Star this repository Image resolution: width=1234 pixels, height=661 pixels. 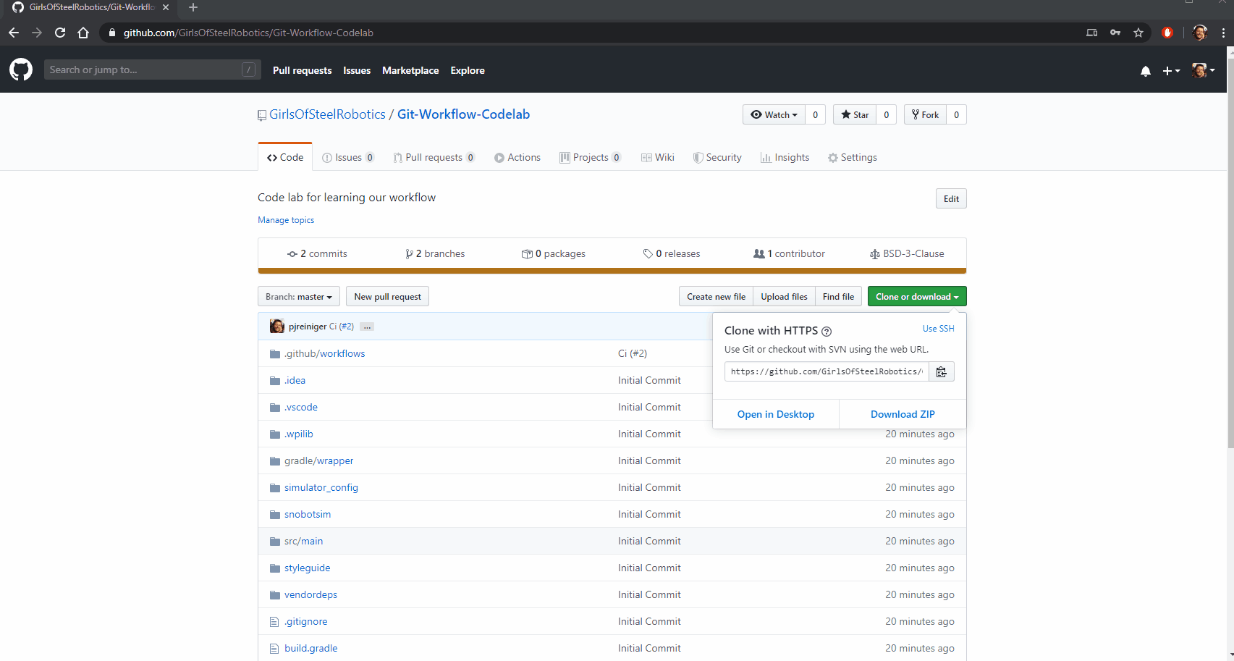tap(855, 114)
